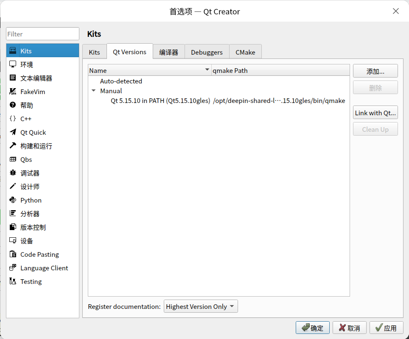Click the 构建和运行 hammer icon
Viewport: 409px width, 339px height.
(13, 145)
